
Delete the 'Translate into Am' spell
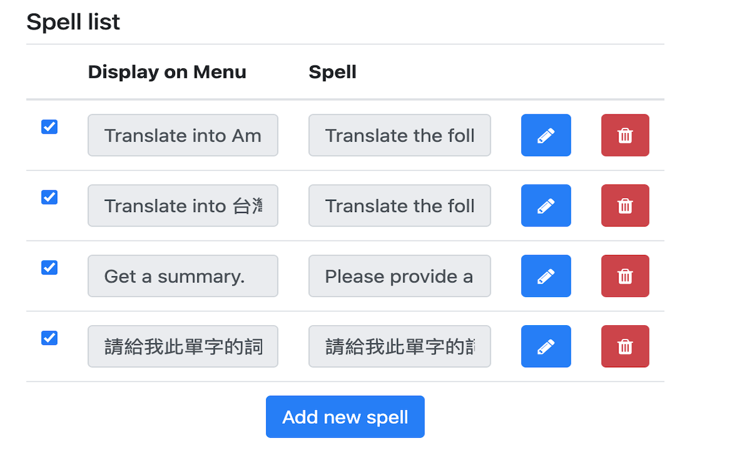pos(625,135)
